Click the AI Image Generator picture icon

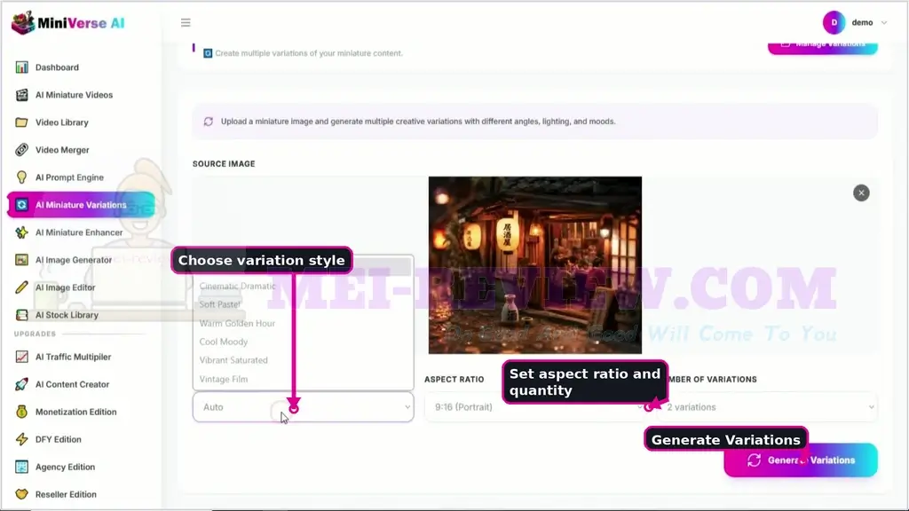point(21,260)
